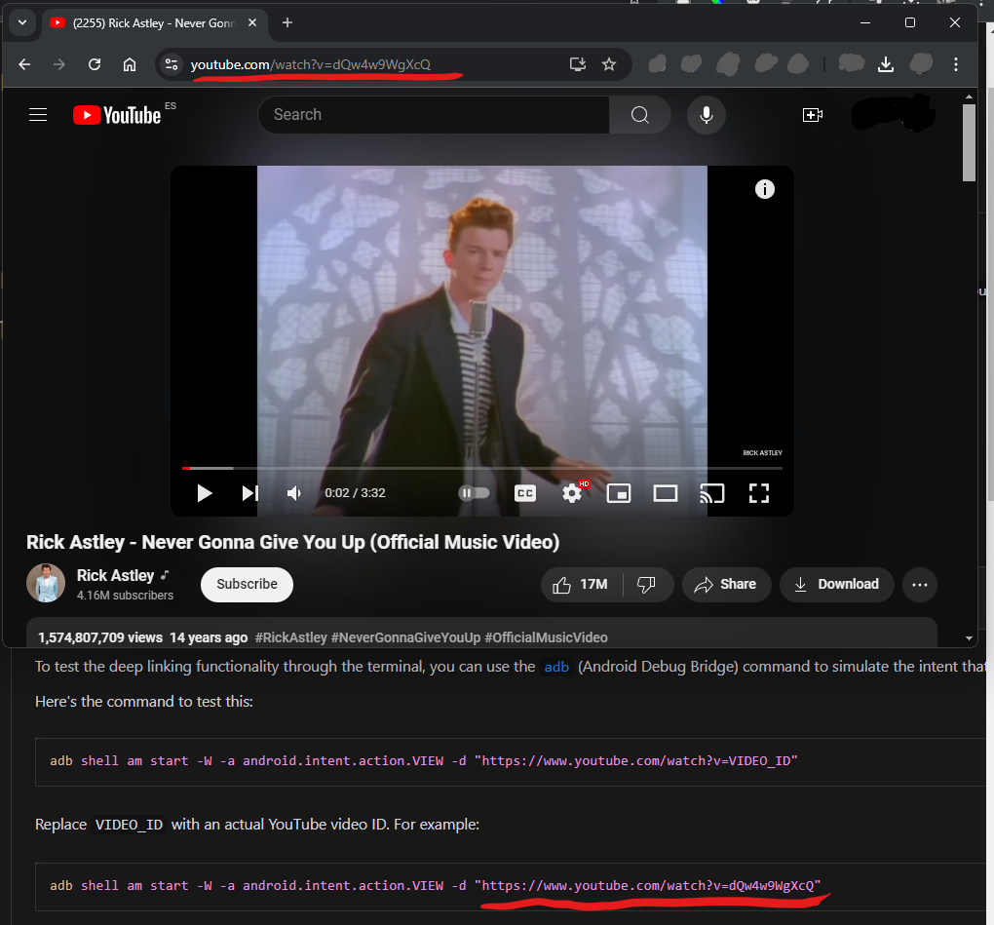Toggle the autoplay switch
The height and width of the screenshot is (925, 994).
pos(474,493)
